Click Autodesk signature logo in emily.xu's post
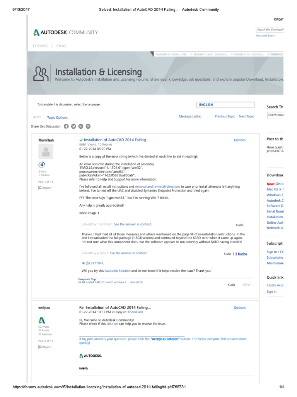Image resolution: width=297 pixels, height=397 pixels. click(90, 356)
